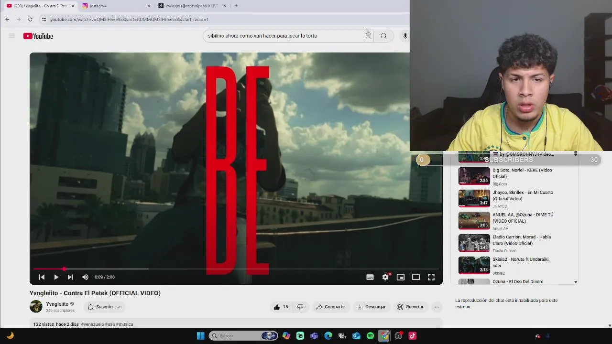Open Outlook from taskbar
612x344 pixels.
pos(356,336)
